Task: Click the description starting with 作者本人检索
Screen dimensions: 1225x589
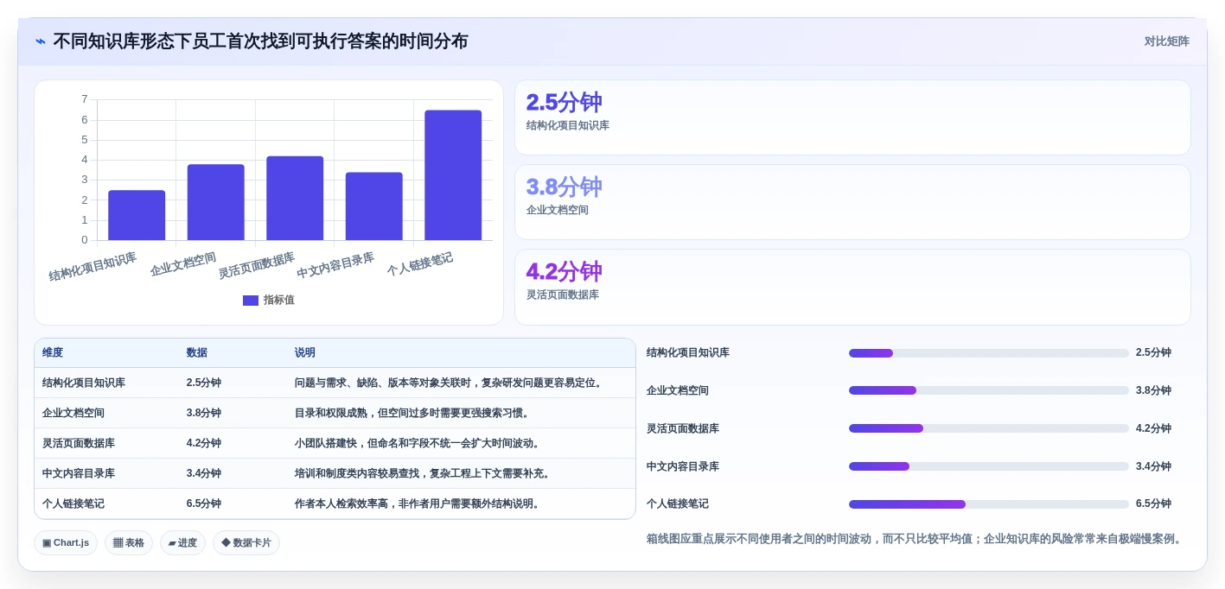Action: coord(418,503)
